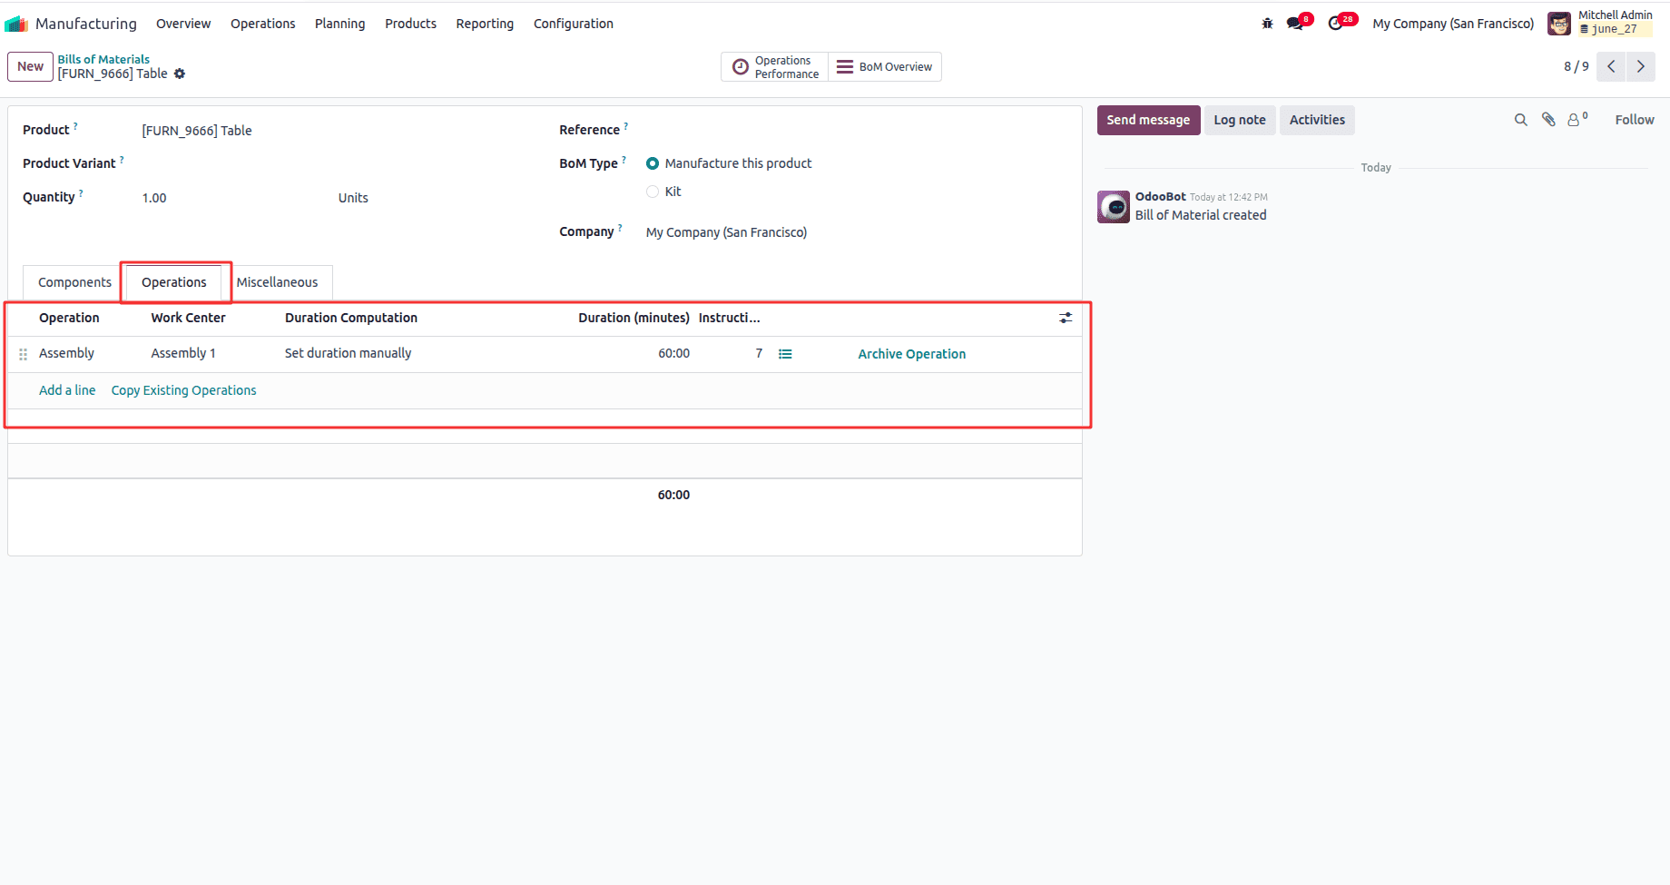Screen dimensions: 1670x885
Task: Open the Operations top menu
Action: (x=263, y=24)
